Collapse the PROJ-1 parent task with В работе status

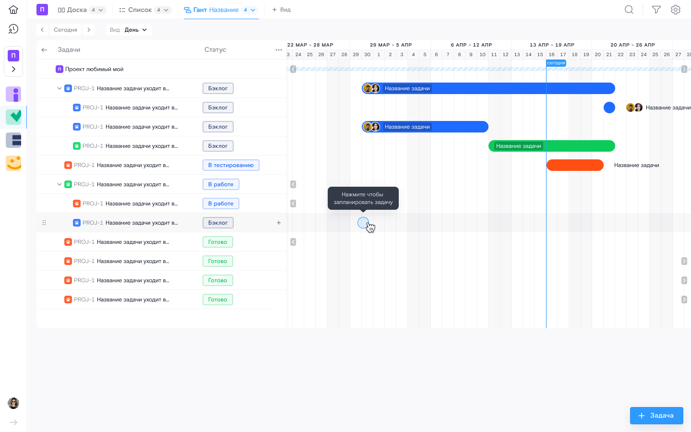click(60, 184)
